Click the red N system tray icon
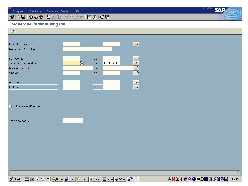Viewport: 248px width, 186px height. pyautogui.click(x=173, y=179)
